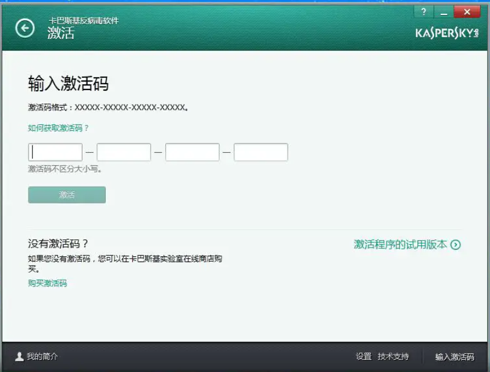This screenshot has height=372, width=490.
Task: Open 技术支持 technical support
Action: tap(393, 356)
